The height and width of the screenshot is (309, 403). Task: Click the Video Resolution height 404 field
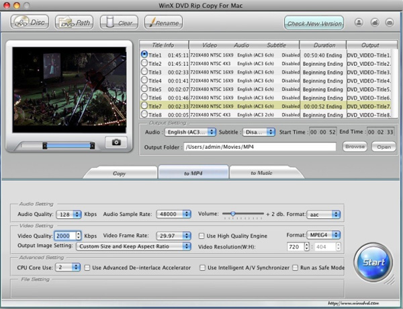point(325,246)
